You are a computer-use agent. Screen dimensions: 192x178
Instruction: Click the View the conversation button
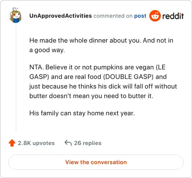pyautogui.click(x=96, y=162)
